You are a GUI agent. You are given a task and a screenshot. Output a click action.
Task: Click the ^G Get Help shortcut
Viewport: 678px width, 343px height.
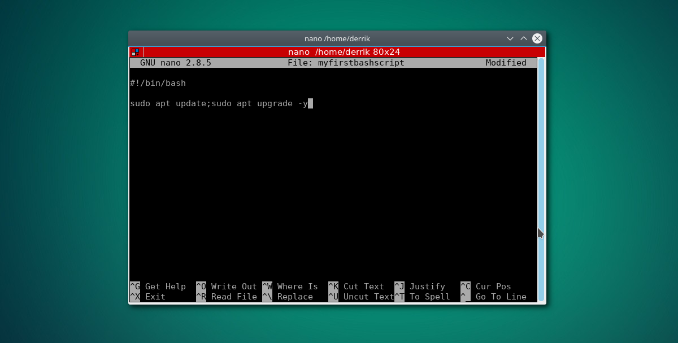tap(158, 286)
